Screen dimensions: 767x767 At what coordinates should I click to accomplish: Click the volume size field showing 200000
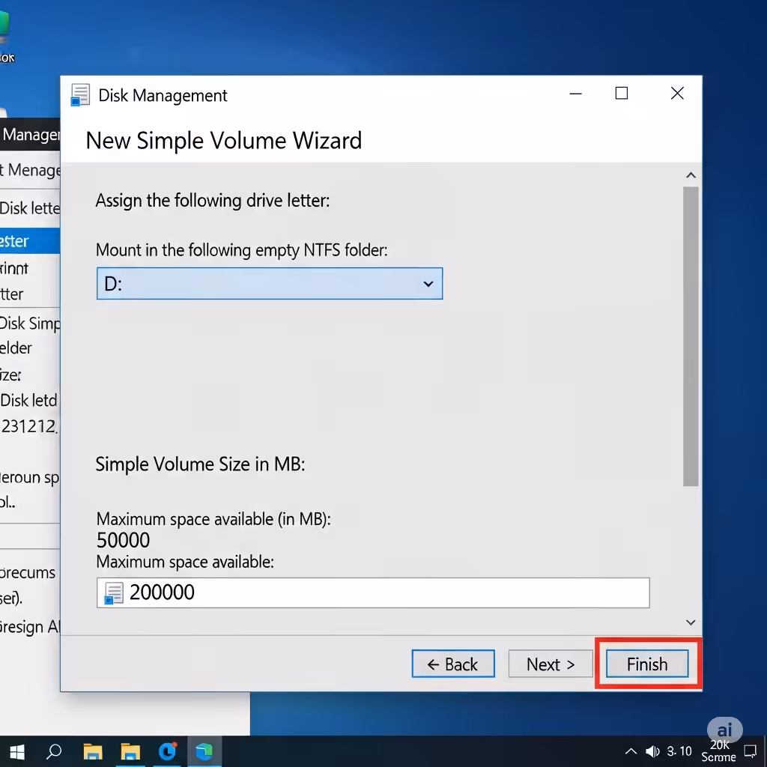373,592
